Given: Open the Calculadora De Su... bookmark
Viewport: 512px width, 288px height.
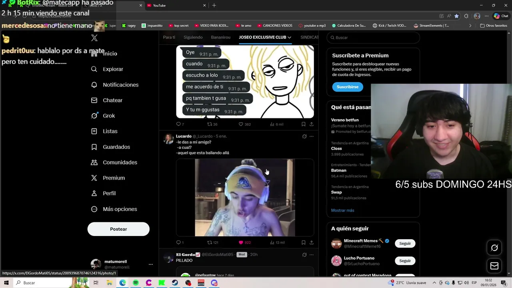Looking at the screenshot, I should (349, 26).
